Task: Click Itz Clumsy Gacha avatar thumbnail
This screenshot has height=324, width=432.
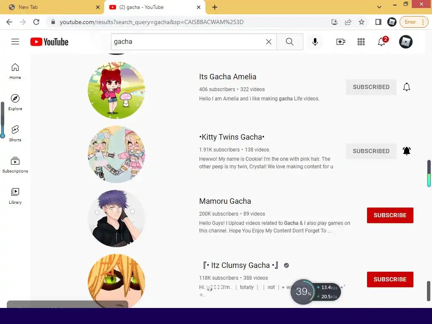Action: coord(116,281)
